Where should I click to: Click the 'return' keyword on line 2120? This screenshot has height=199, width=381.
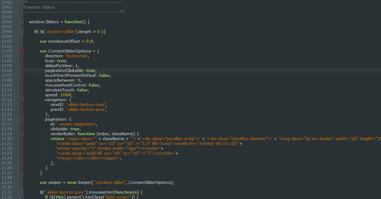click(x=57, y=139)
